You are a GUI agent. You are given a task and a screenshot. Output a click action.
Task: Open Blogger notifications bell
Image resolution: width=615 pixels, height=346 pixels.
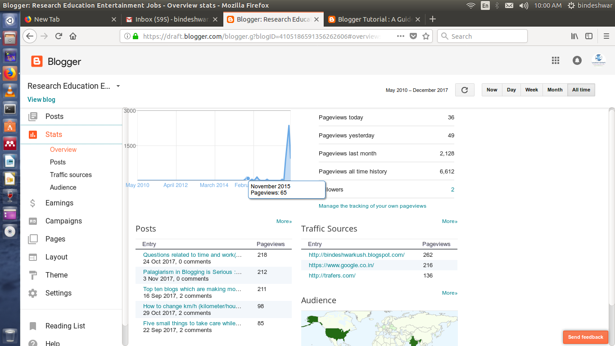577,60
